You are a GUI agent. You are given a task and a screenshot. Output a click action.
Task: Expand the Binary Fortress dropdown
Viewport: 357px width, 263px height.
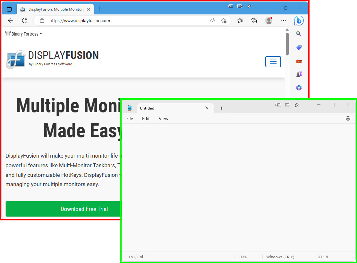(x=24, y=34)
